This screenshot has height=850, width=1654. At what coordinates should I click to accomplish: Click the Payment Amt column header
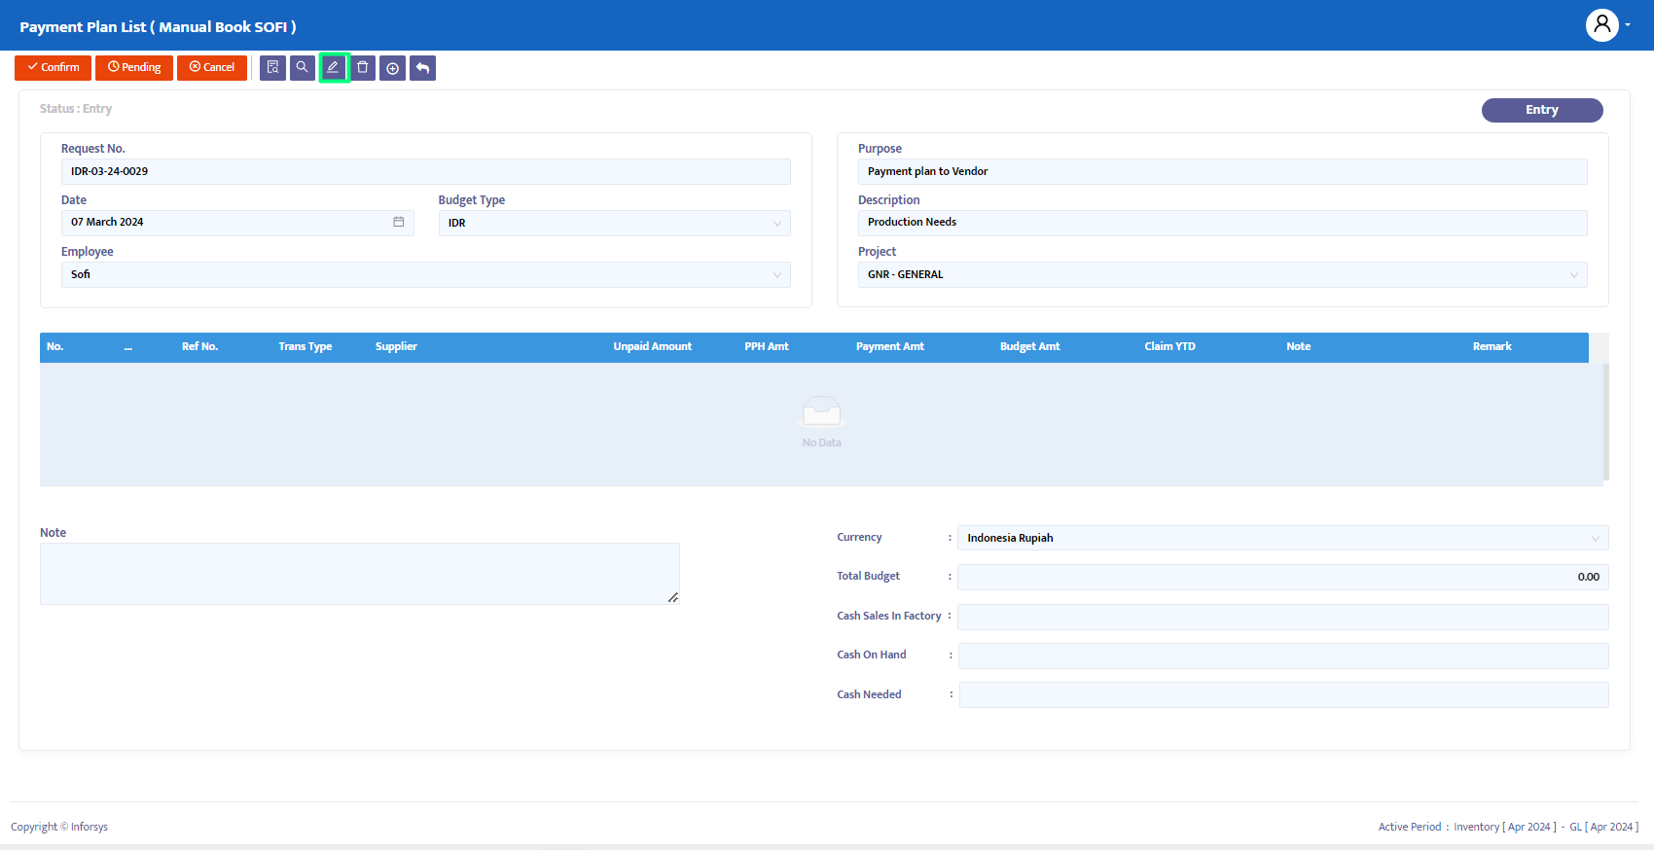[890, 346]
